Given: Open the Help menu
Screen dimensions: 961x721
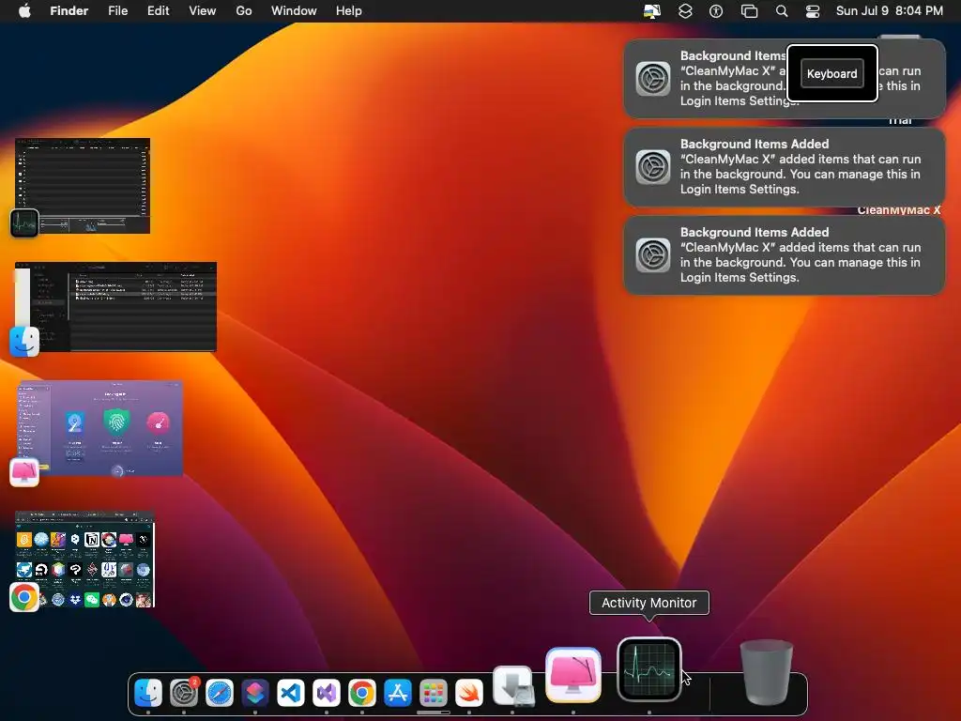Looking at the screenshot, I should pos(349,11).
